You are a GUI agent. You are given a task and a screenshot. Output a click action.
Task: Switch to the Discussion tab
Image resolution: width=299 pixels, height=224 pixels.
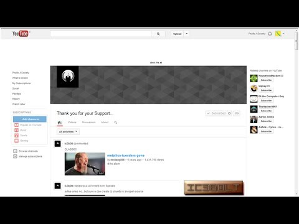tap(88, 123)
